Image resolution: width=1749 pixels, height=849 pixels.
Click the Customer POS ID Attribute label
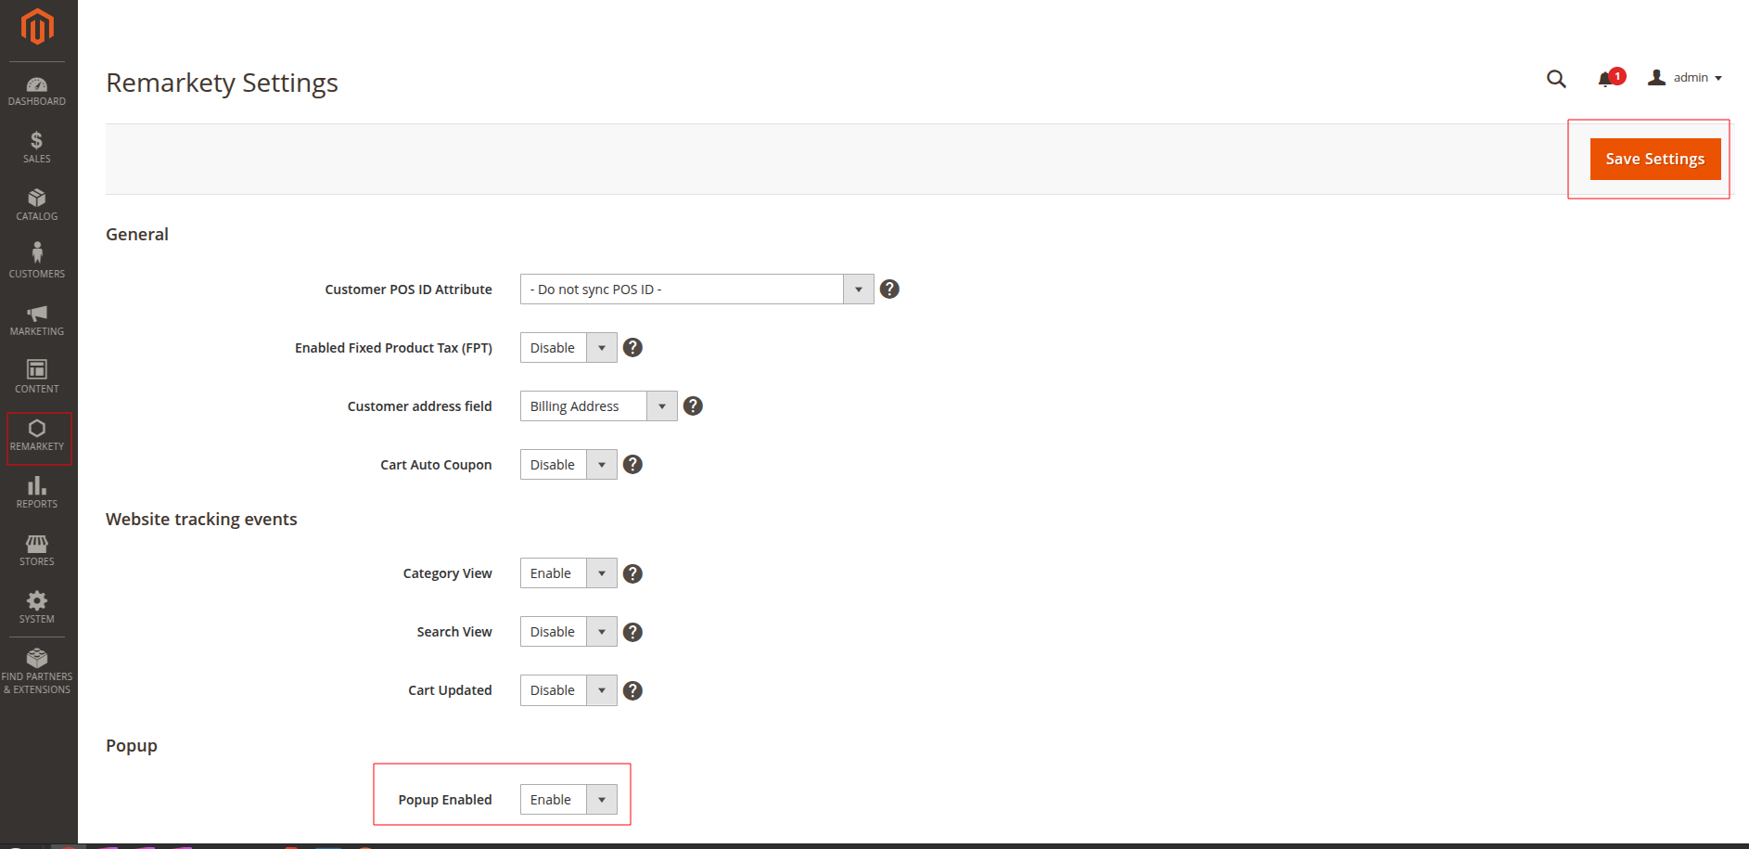(408, 289)
